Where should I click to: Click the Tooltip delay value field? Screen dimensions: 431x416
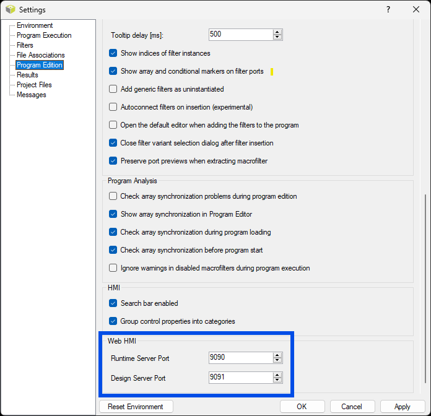point(241,35)
